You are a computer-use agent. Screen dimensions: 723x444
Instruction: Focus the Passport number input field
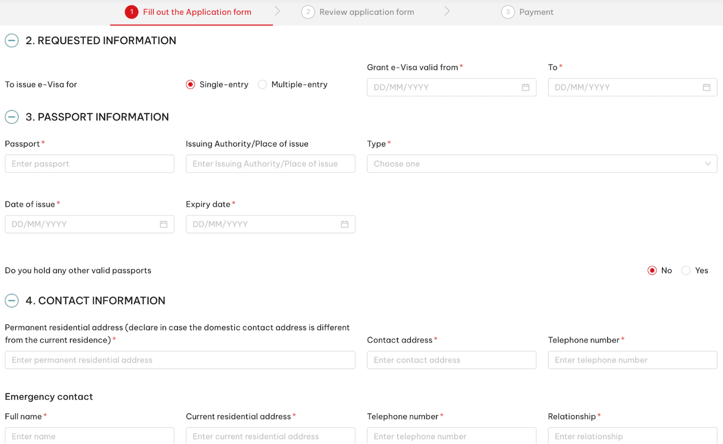(90, 164)
